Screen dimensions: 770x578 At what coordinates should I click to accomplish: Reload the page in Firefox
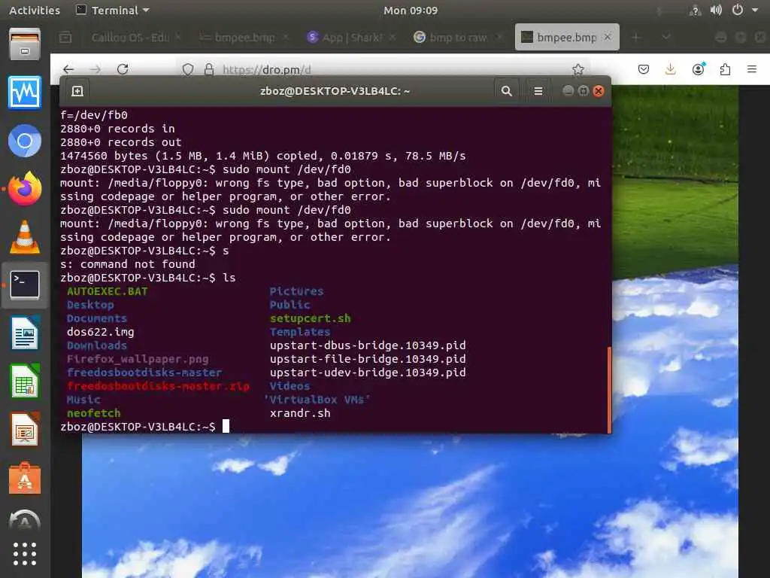click(x=123, y=69)
